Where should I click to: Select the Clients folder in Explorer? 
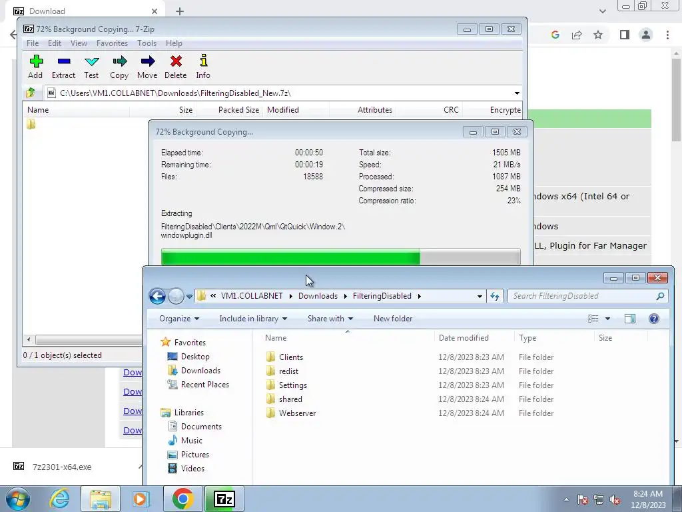pyautogui.click(x=291, y=357)
